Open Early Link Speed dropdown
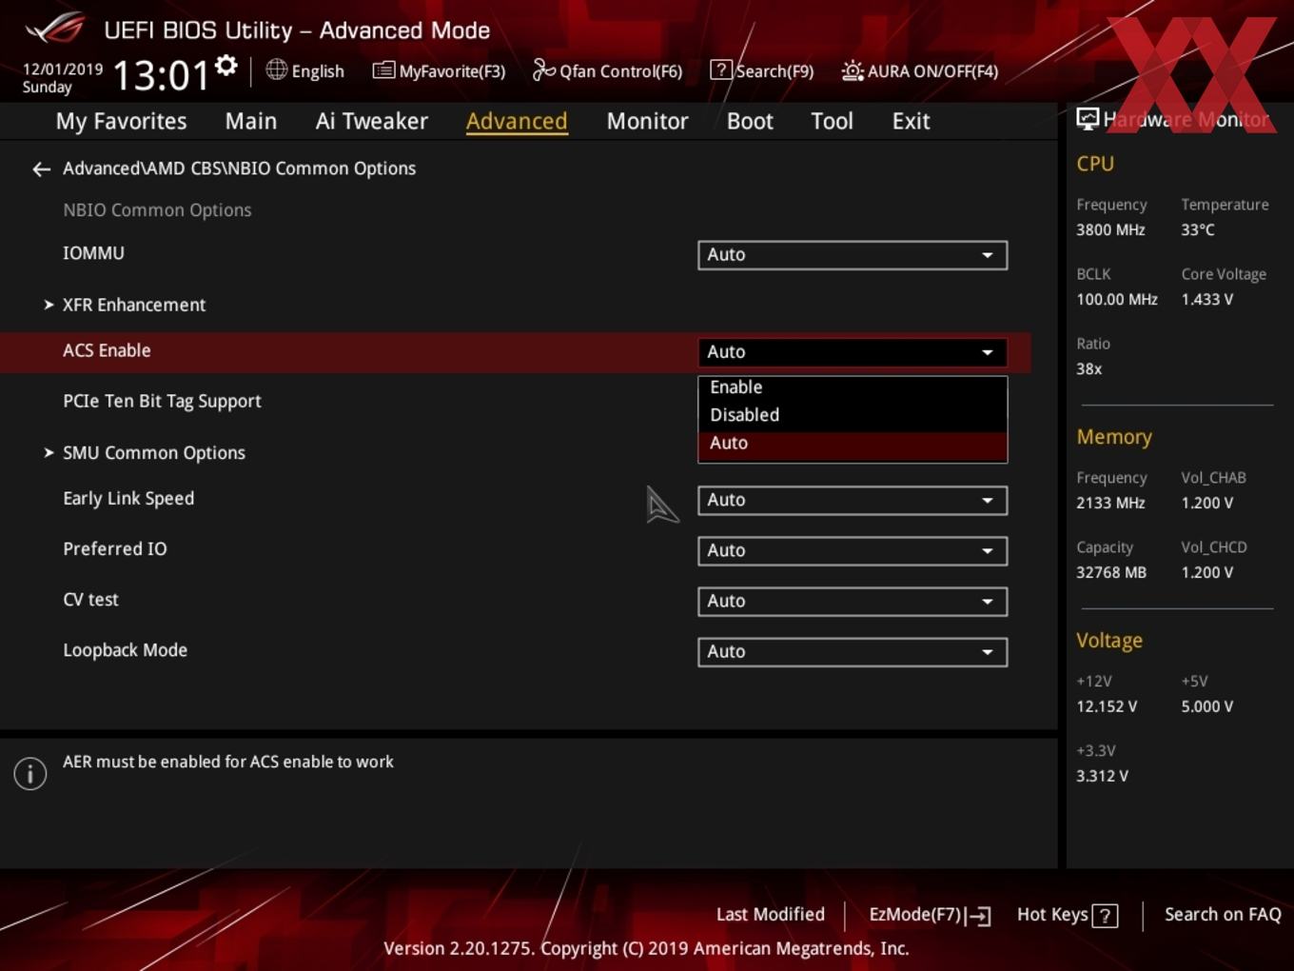The width and height of the screenshot is (1294, 971). [x=853, y=501]
